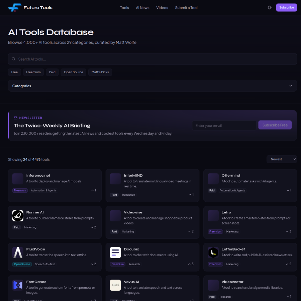Upvote LetterBucket with its arrow icon
This screenshot has height=301, width=301.
287,264
